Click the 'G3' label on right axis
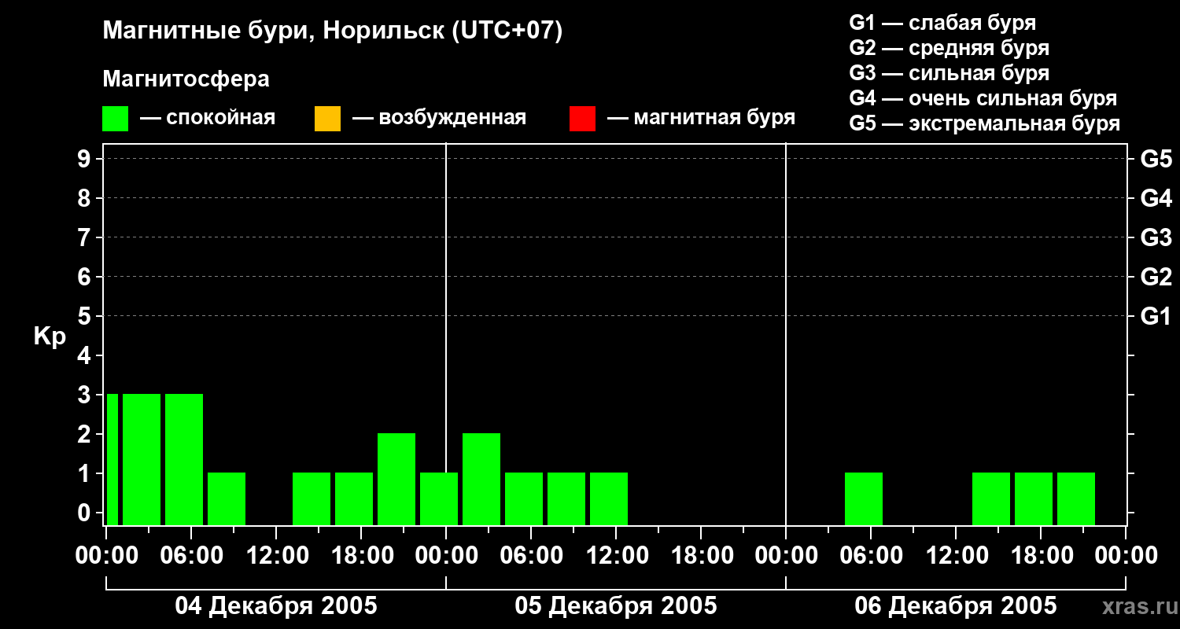The image size is (1180, 629). [x=1156, y=237]
